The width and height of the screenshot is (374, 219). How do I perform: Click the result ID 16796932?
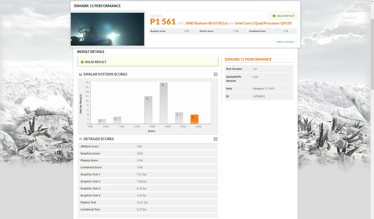pos(259,96)
